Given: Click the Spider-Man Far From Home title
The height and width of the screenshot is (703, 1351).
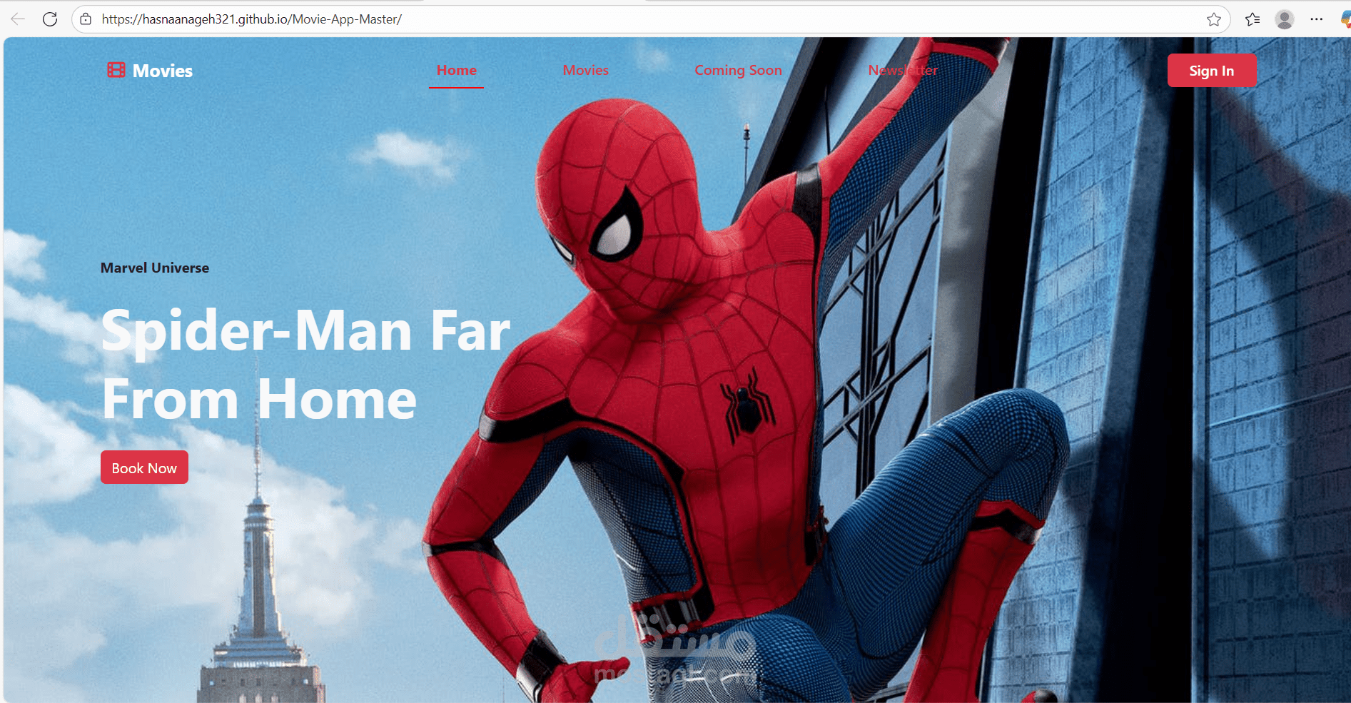Looking at the screenshot, I should point(305,364).
